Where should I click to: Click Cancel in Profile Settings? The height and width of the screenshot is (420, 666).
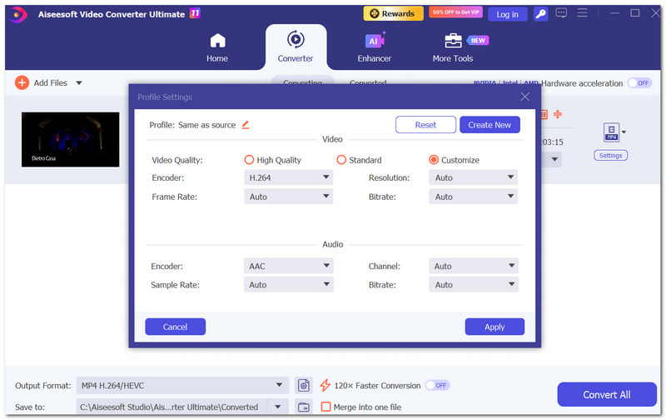(176, 327)
